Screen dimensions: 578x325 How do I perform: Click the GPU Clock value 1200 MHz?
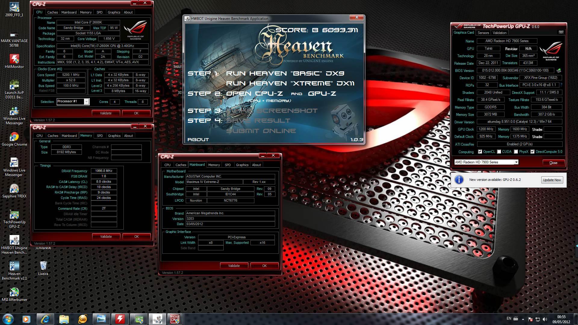(x=486, y=129)
